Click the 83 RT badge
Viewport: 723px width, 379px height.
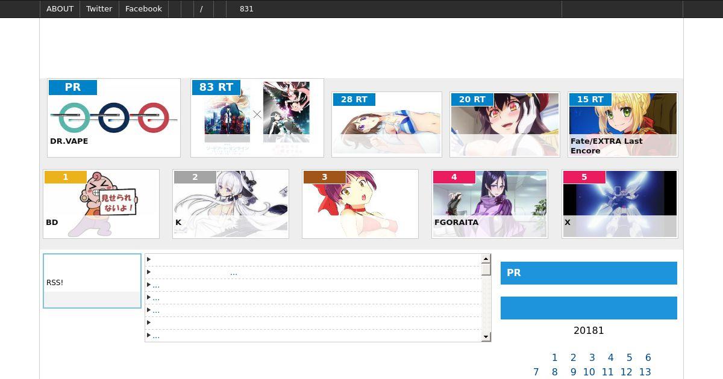click(216, 87)
